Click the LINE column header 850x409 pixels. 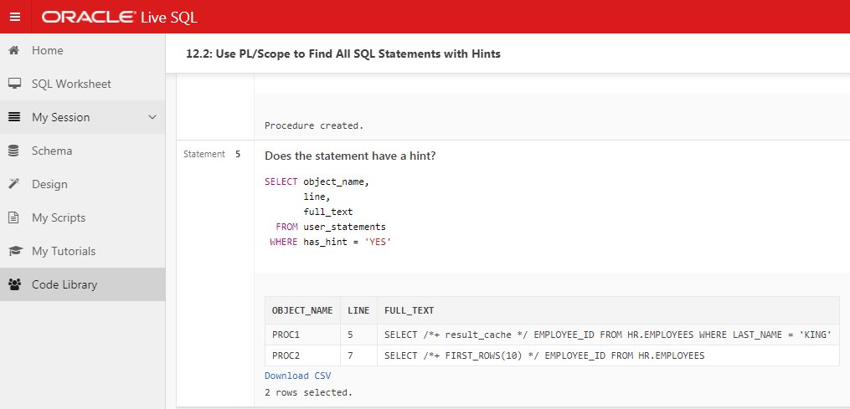[358, 310]
